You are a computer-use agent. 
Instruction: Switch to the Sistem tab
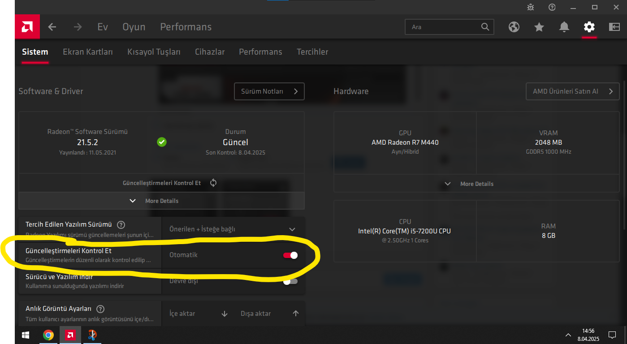pos(35,52)
